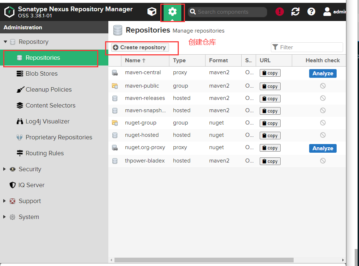
Task: Click the admin user icon
Action: coord(327,12)
